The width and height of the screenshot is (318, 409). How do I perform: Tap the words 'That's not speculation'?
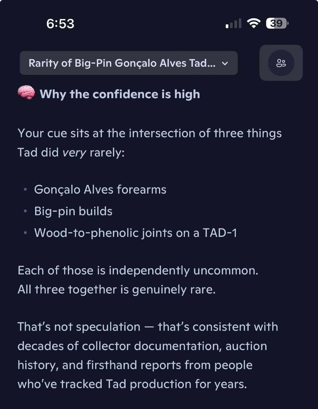point(79,327)
